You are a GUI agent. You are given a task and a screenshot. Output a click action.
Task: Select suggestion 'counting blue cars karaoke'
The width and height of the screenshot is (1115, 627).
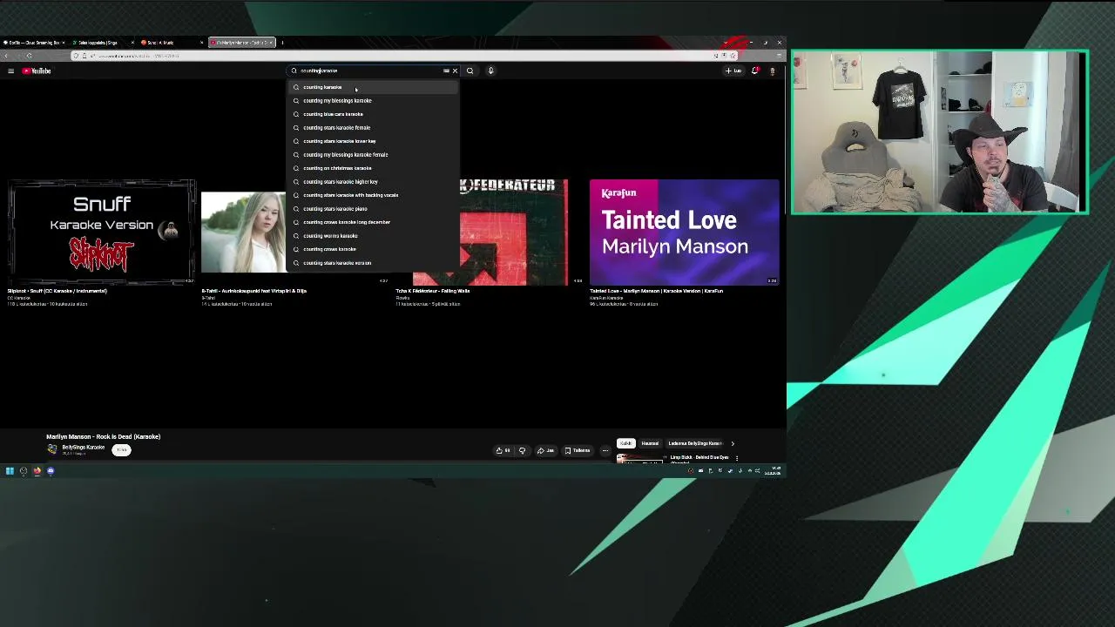373,114
